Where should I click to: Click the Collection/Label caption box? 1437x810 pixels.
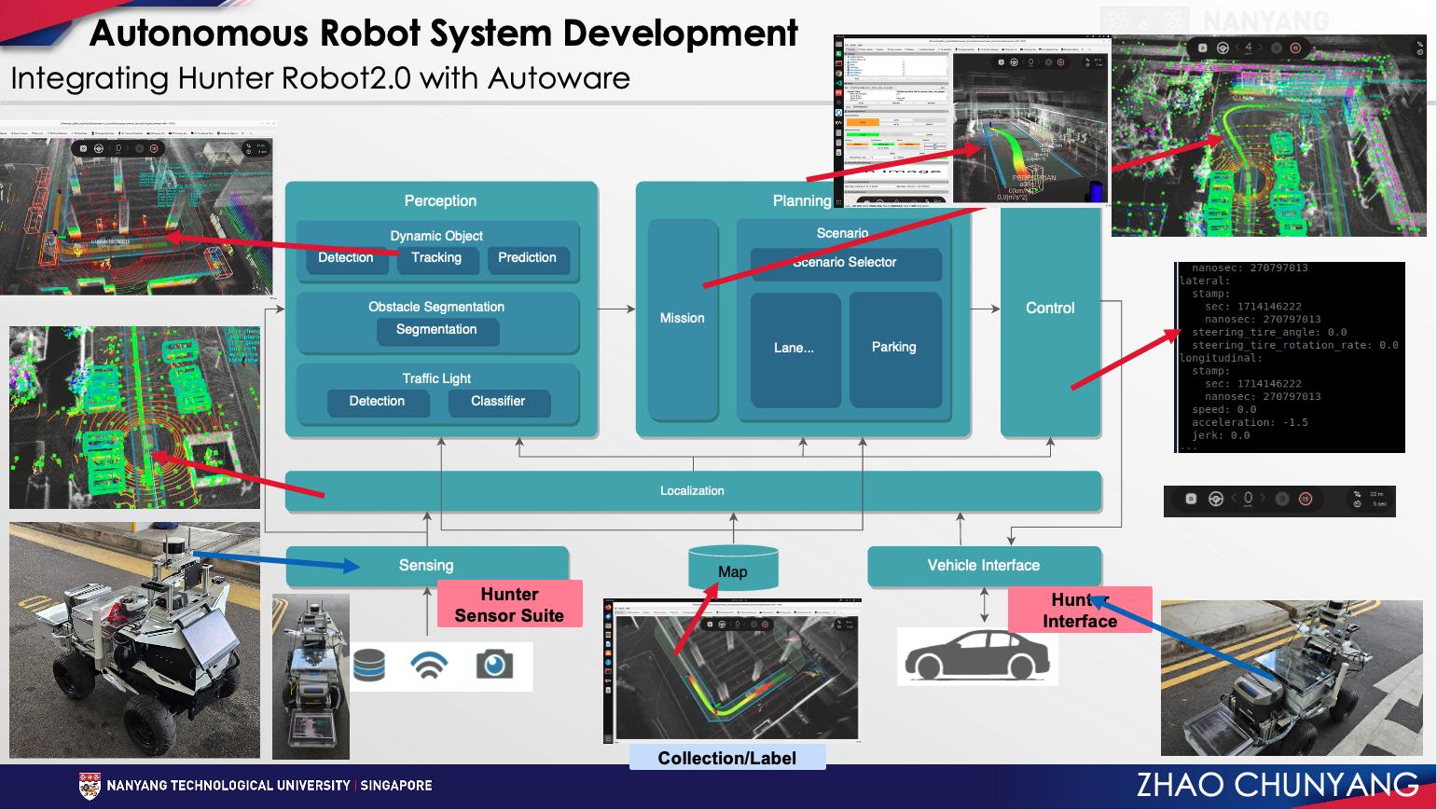(x=727, y=758)
